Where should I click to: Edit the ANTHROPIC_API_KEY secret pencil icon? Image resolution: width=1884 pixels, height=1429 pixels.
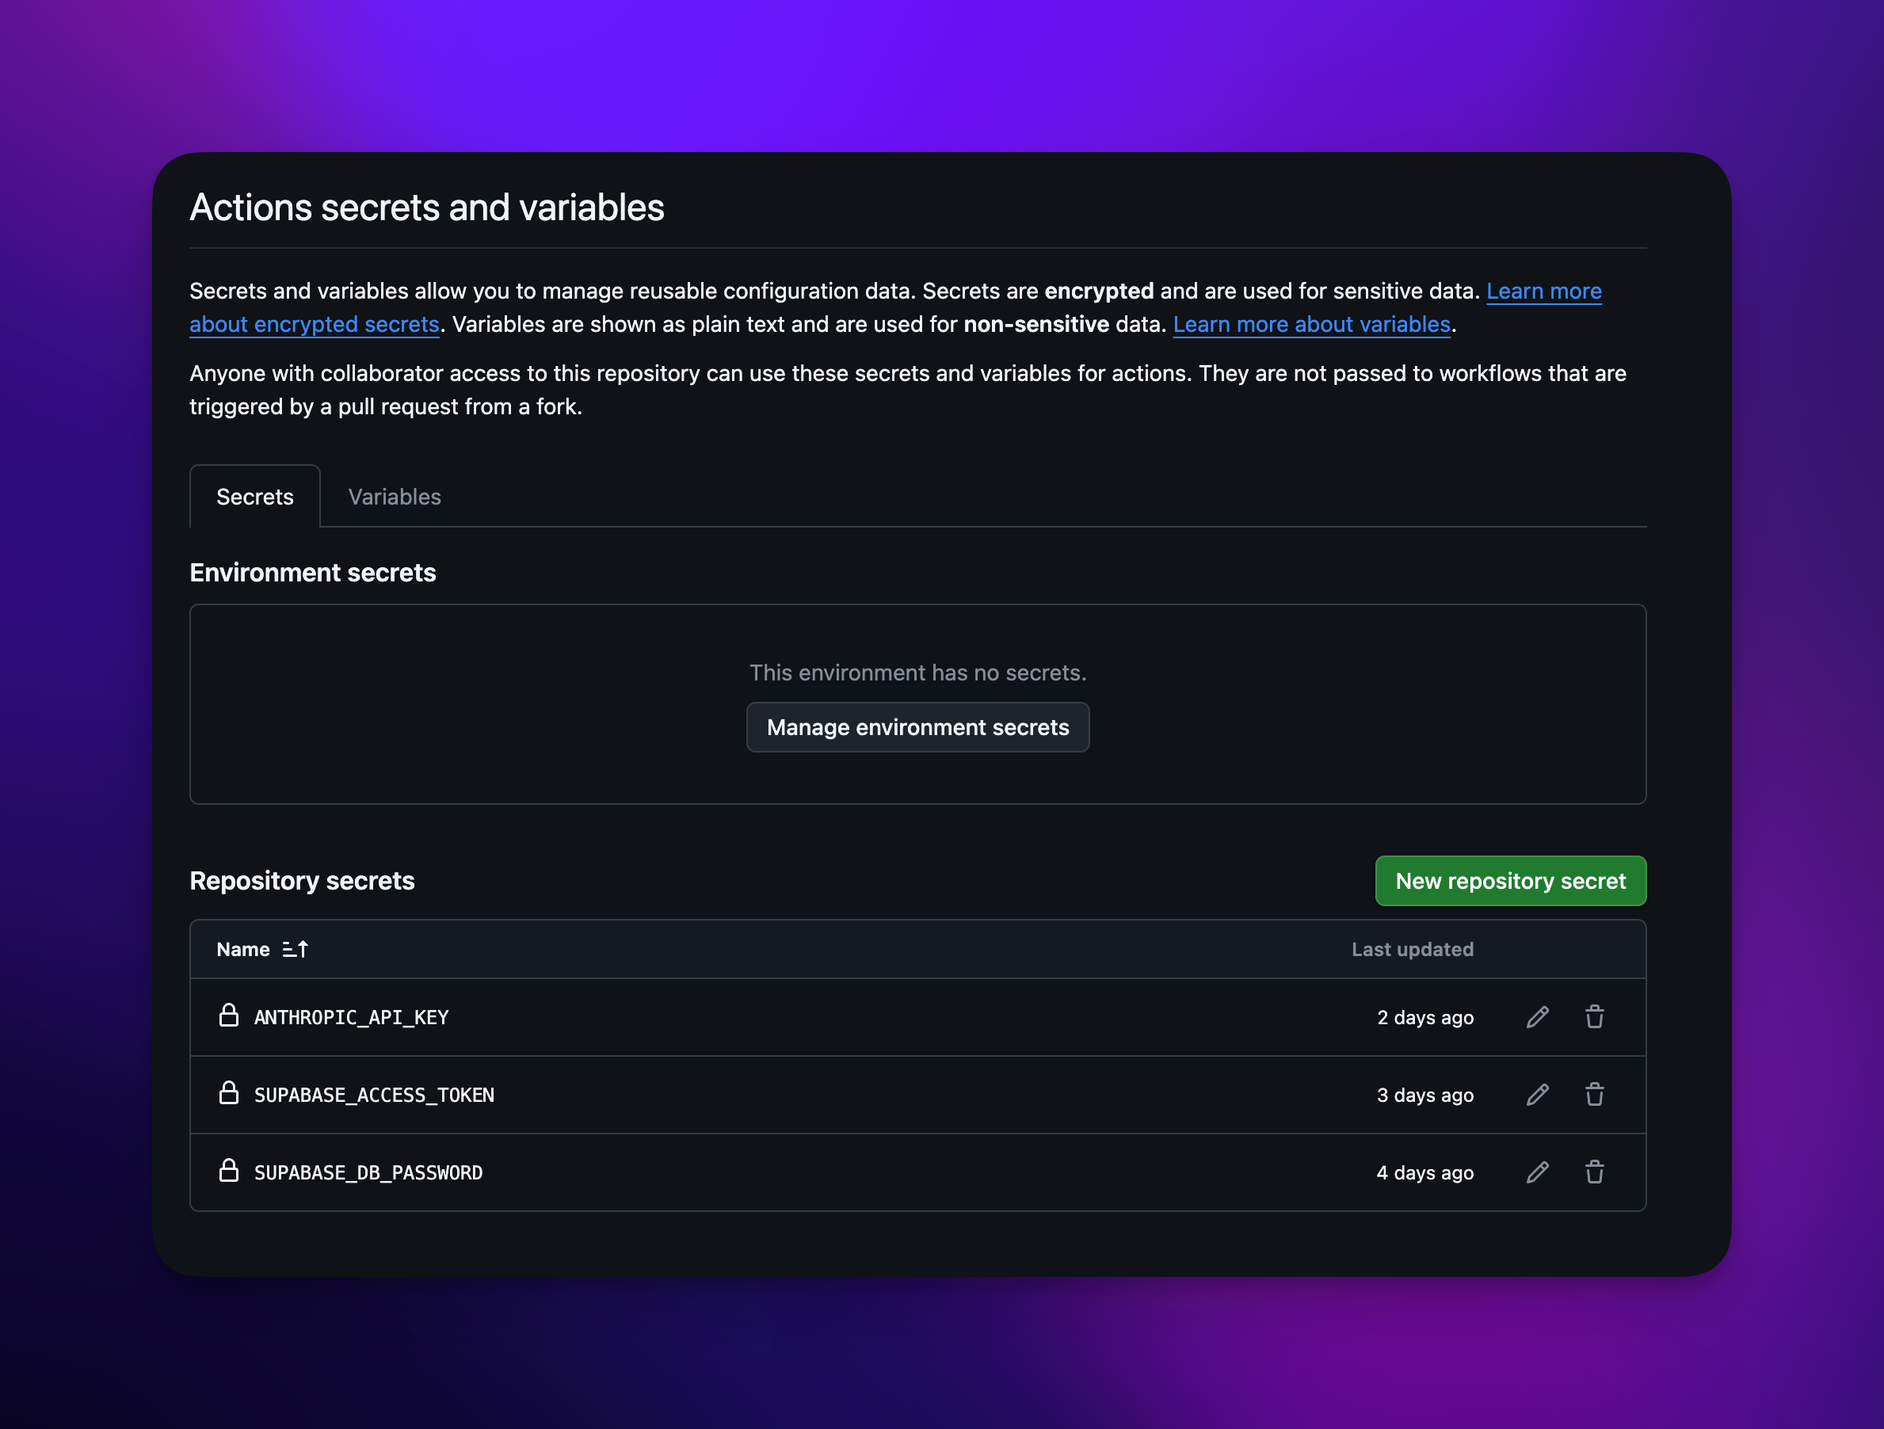1537,1017
